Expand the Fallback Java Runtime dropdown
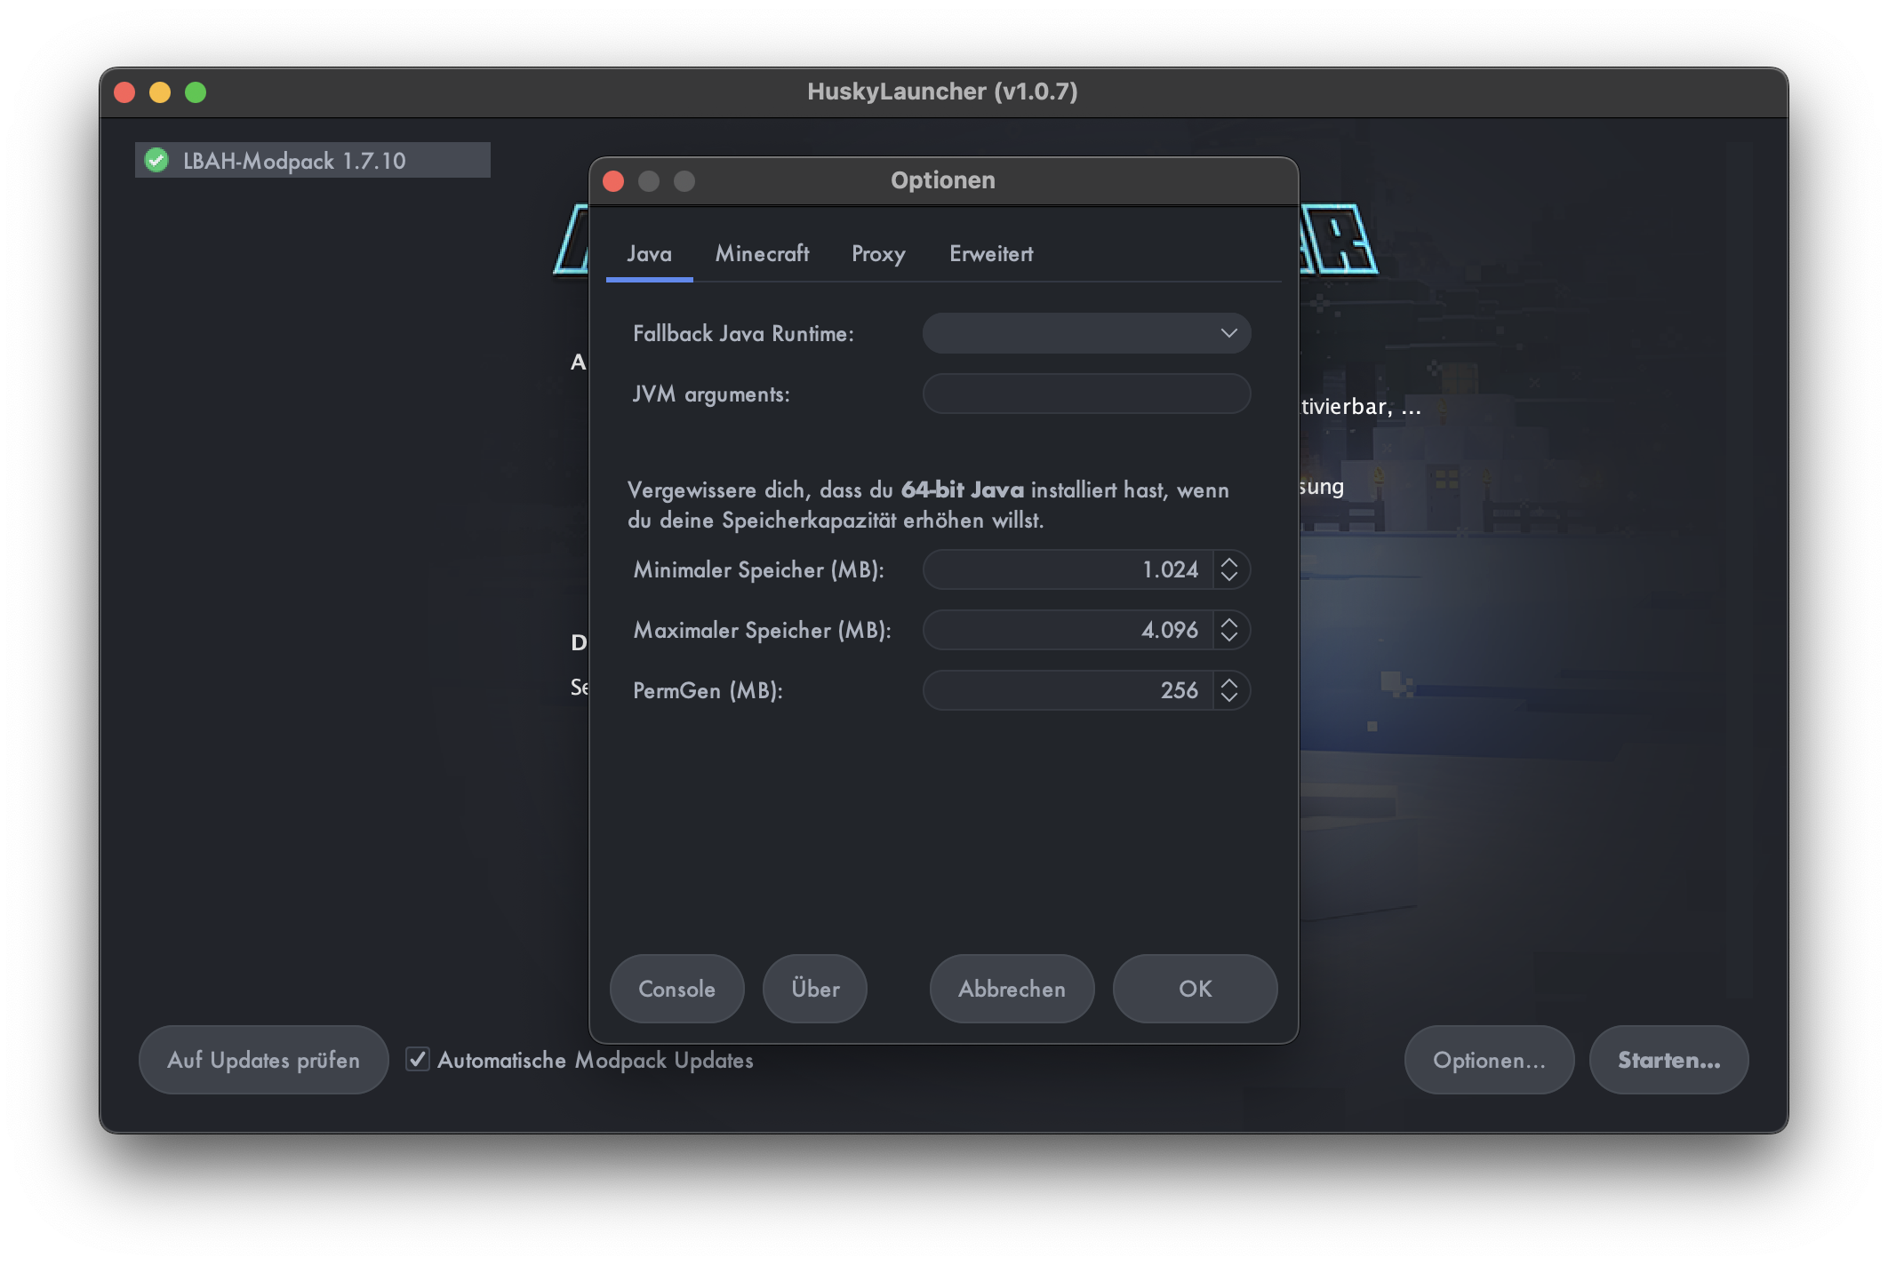 coord(1086,333)
